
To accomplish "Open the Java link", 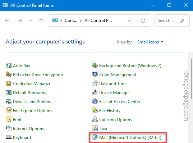I will tap(103, 129).
